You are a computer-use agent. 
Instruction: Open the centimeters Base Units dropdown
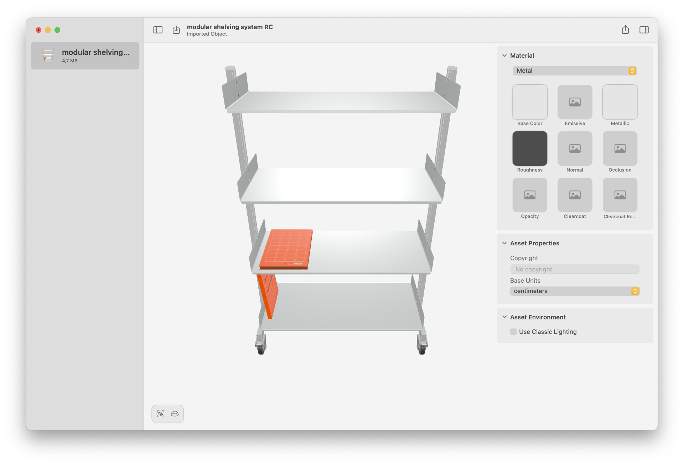coord(574,291)
